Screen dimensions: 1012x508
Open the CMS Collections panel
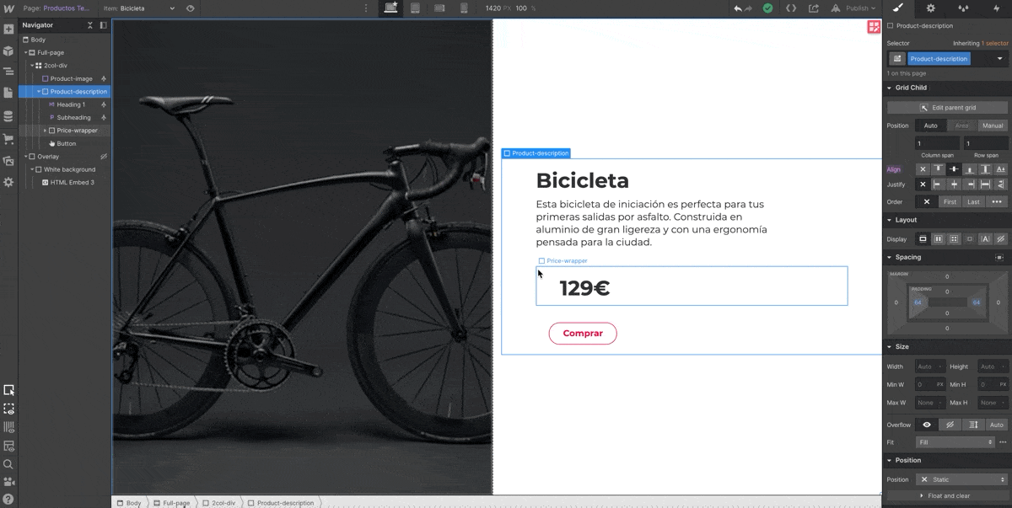(8, 116)
